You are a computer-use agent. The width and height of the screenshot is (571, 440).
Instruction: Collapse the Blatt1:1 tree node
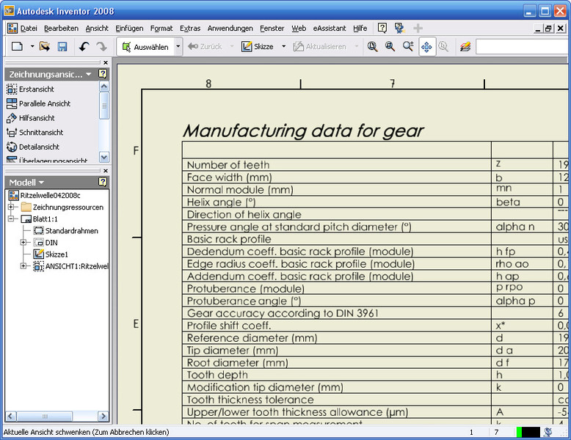12,219
